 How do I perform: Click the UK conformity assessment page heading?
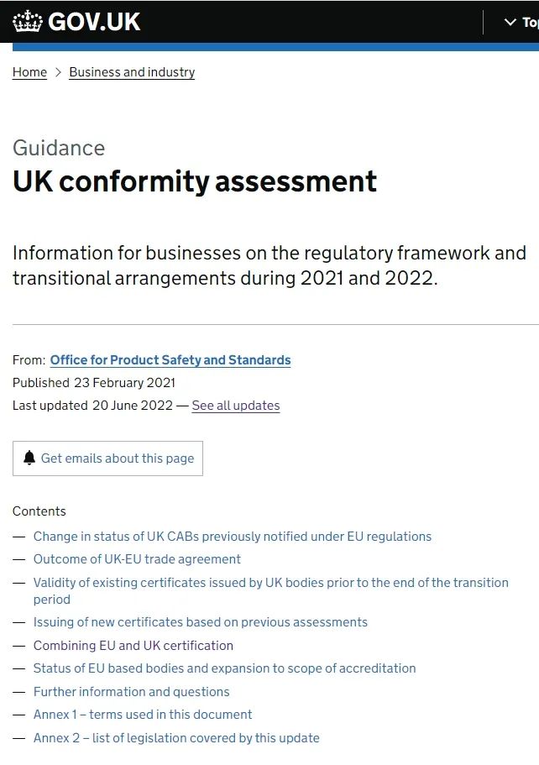195,181
